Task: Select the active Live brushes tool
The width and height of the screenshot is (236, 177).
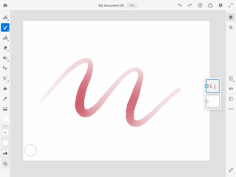Action: coord(5,28)
